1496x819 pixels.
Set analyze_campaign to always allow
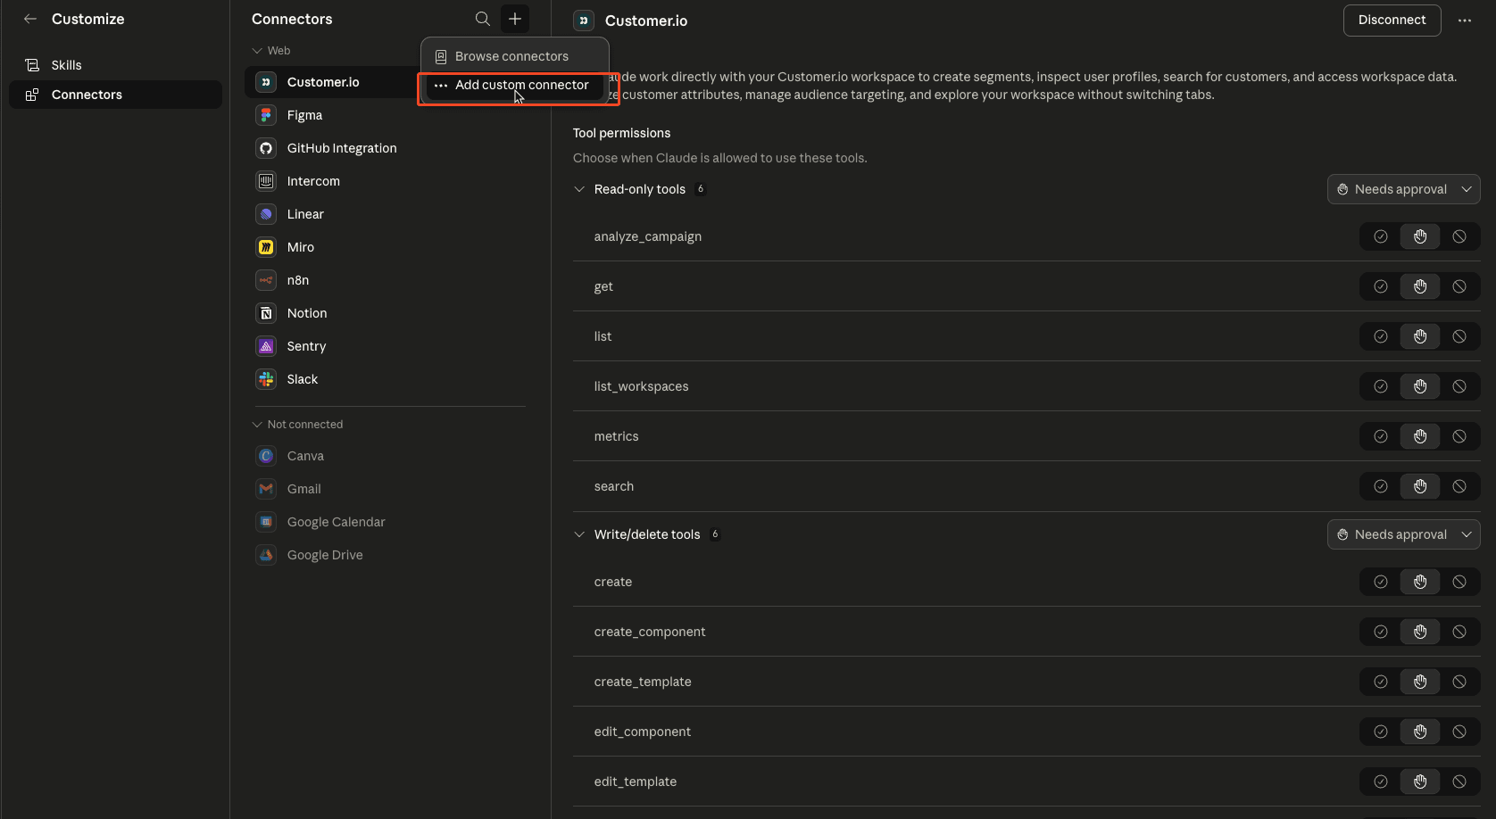(x=1380, y=236)
